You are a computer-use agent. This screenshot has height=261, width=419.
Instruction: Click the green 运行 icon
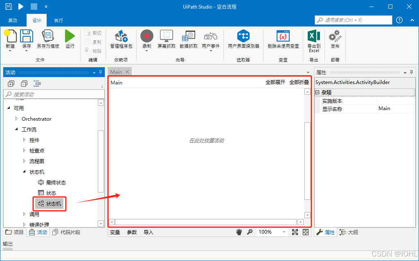click(x=70, y=36)
